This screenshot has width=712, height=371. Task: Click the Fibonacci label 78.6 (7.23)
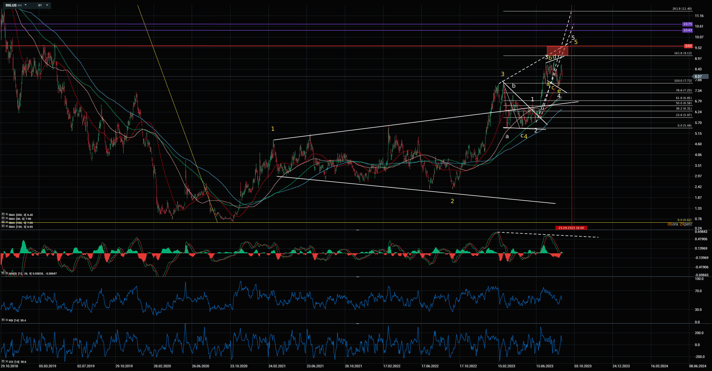[x=684, y=90]
